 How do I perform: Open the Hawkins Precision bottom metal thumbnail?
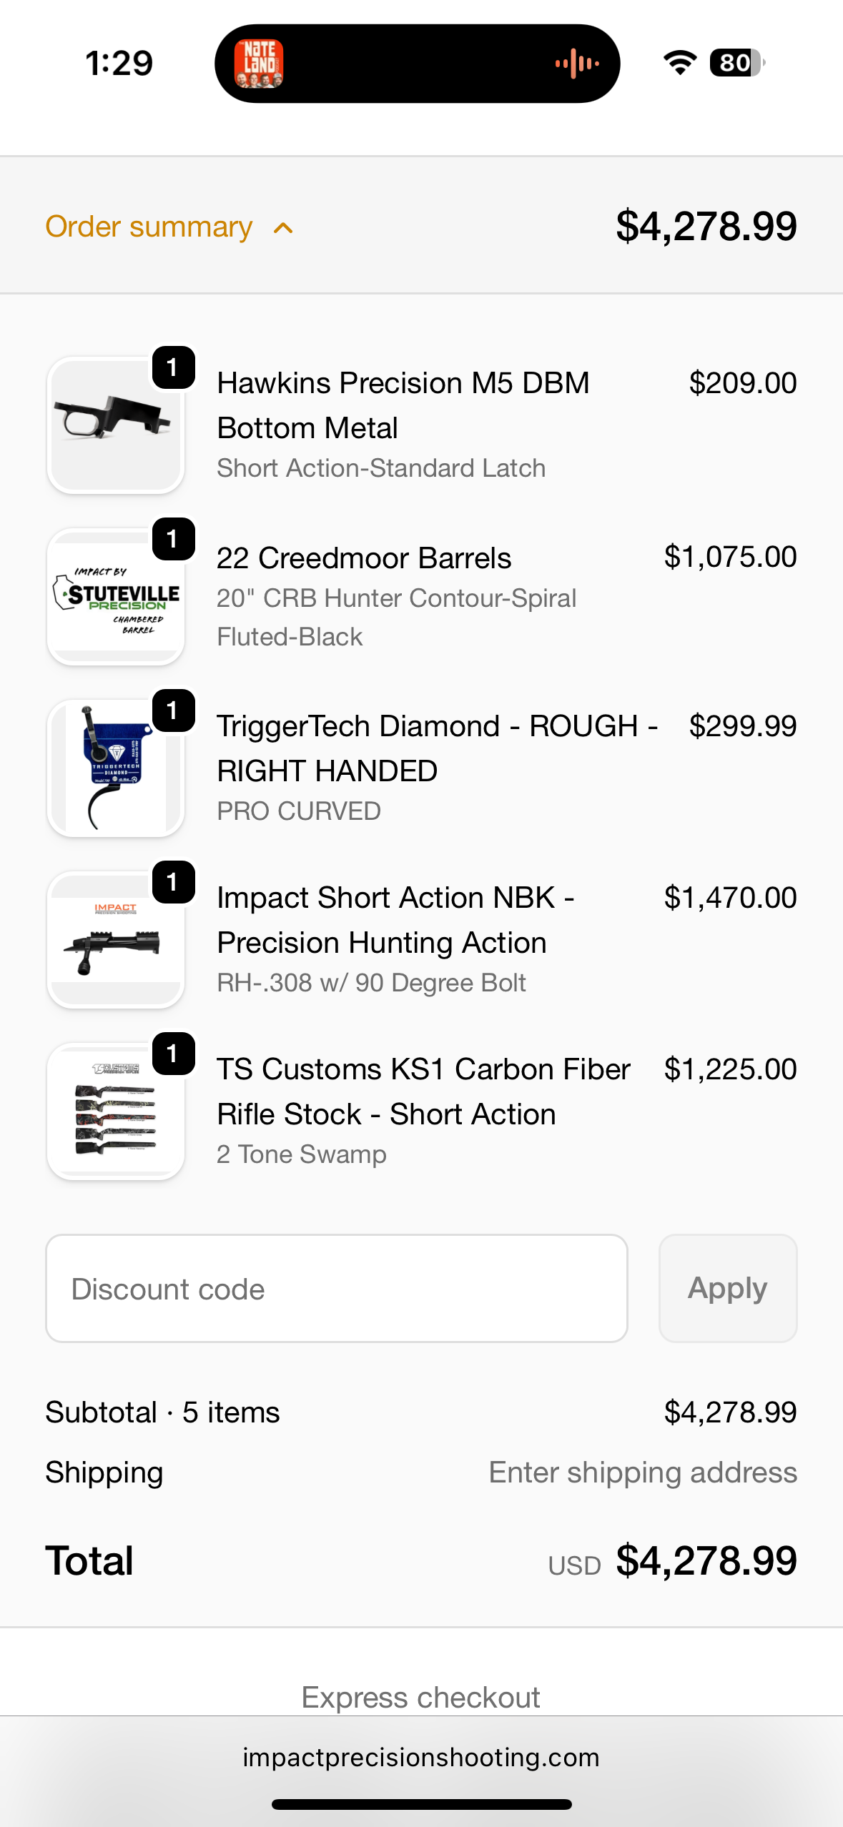115,426
